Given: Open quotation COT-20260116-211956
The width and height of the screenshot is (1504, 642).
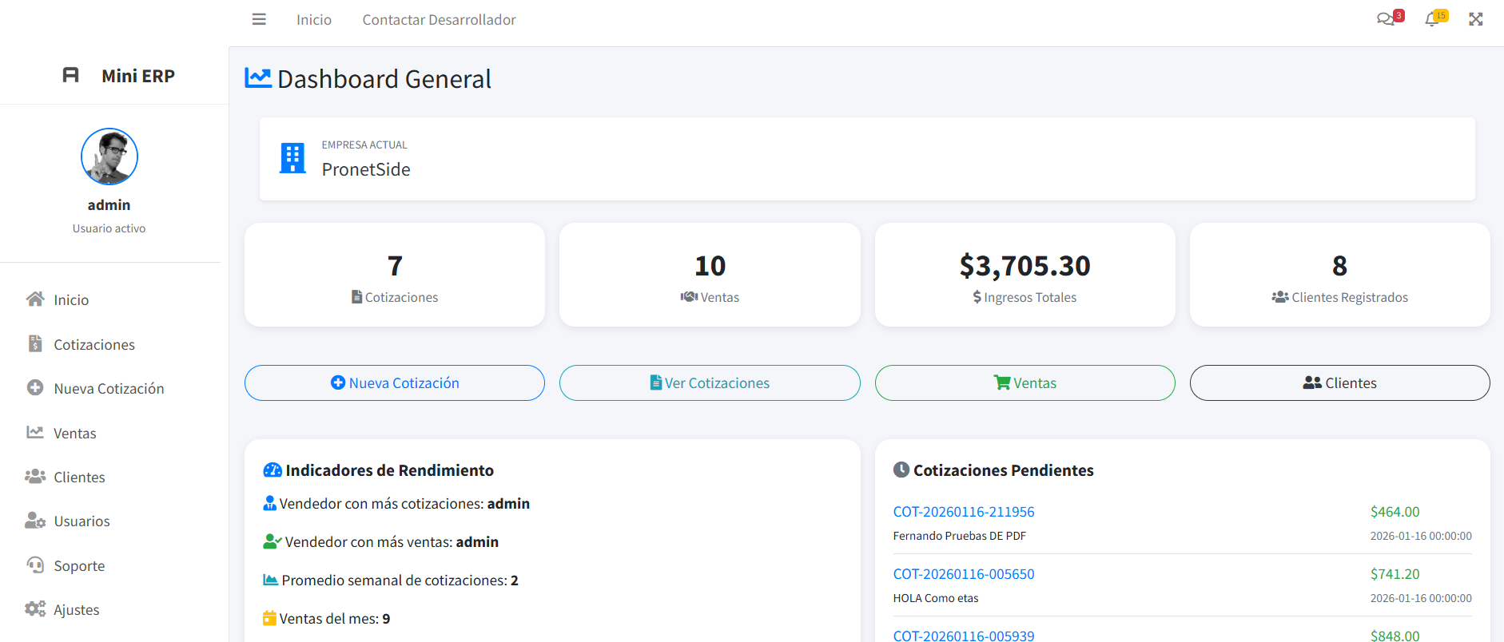Looking at the screenshot, I should click(x=964, y=512).
